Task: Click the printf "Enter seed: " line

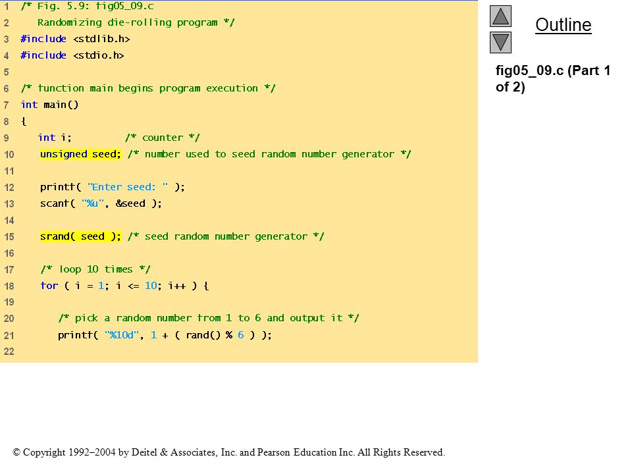Action: tap(113, 187)
